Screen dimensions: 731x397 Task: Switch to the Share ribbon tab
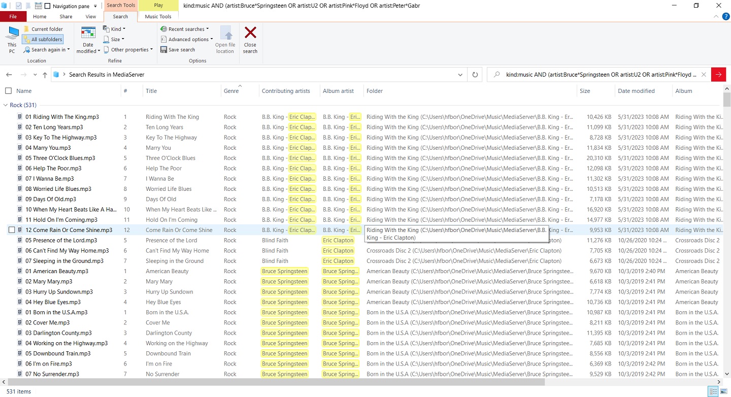pos(66,17)
